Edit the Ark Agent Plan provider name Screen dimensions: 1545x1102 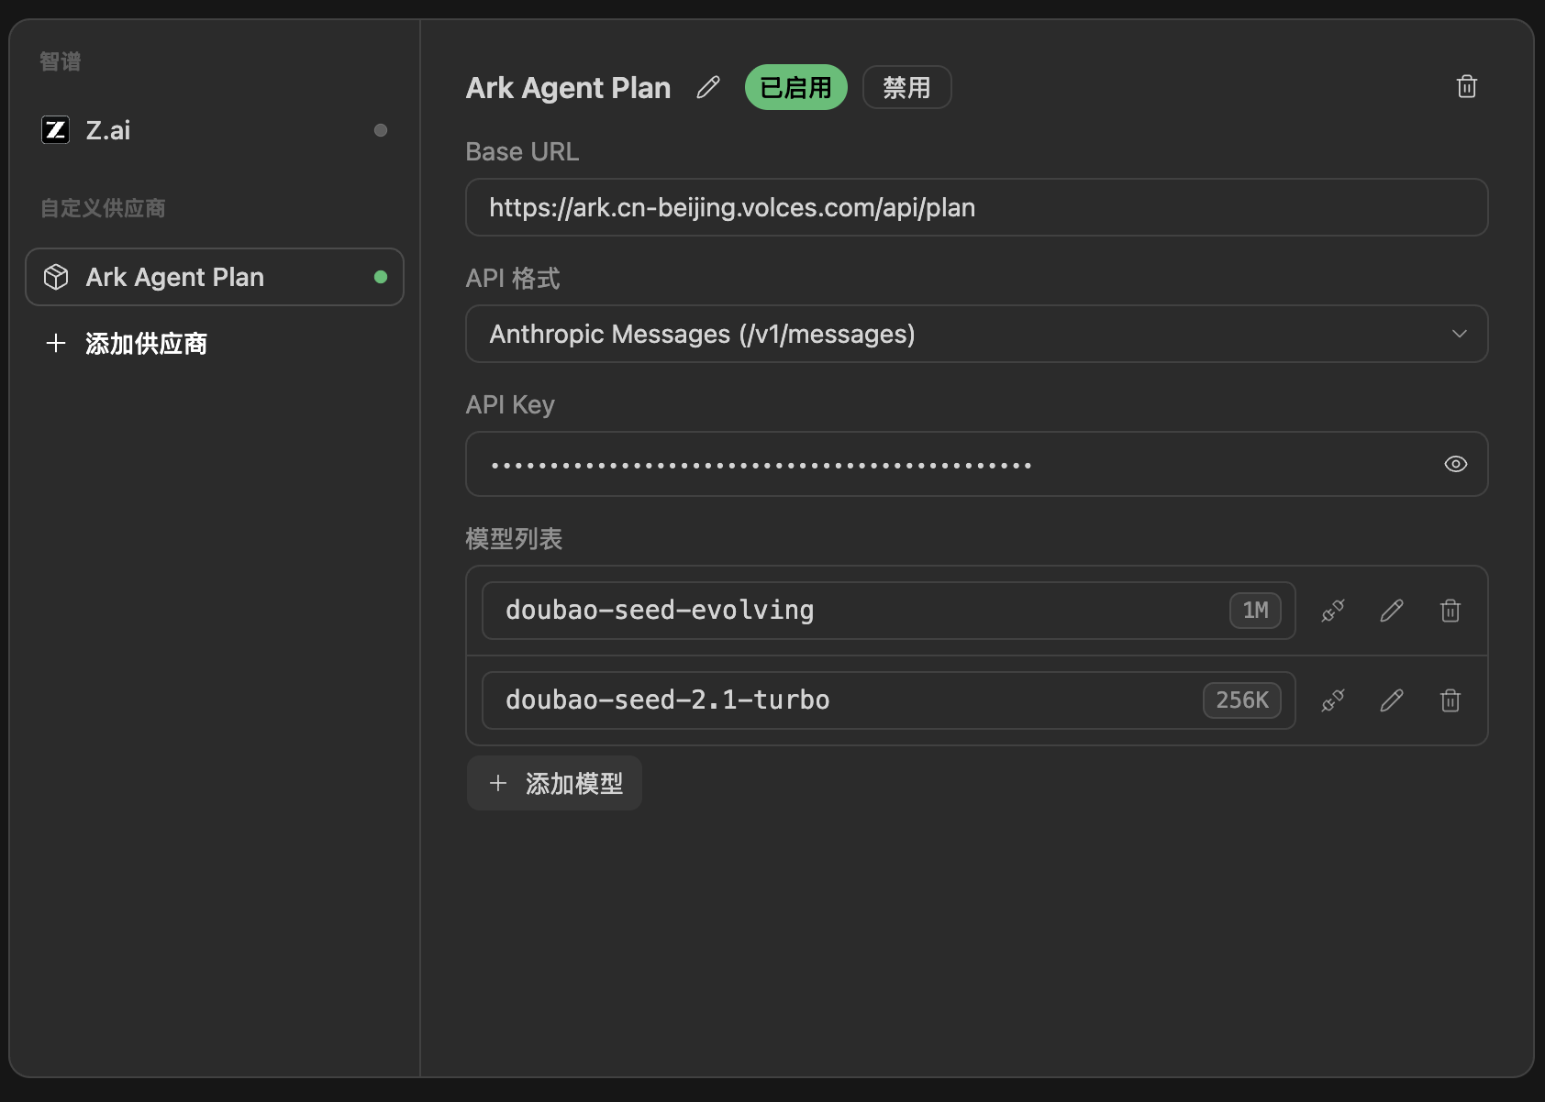pos(708,87)
